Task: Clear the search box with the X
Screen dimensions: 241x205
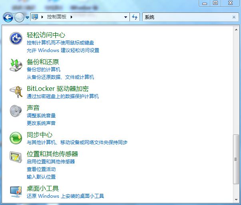Action: tap(234, 17)
